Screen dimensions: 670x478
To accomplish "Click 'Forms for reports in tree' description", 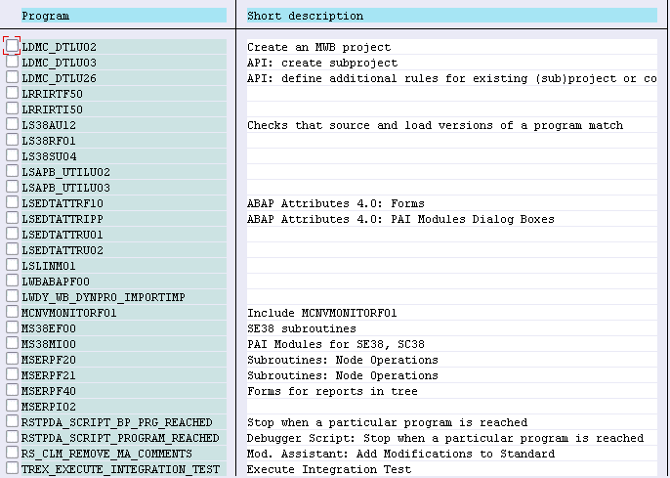I will pos(332,391).
